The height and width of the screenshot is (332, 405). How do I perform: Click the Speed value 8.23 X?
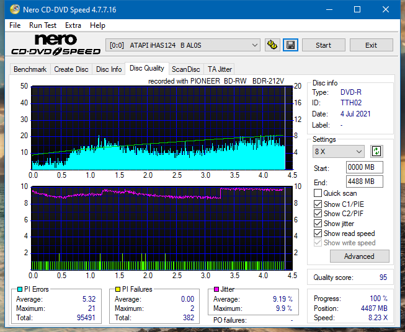(378, 318)
